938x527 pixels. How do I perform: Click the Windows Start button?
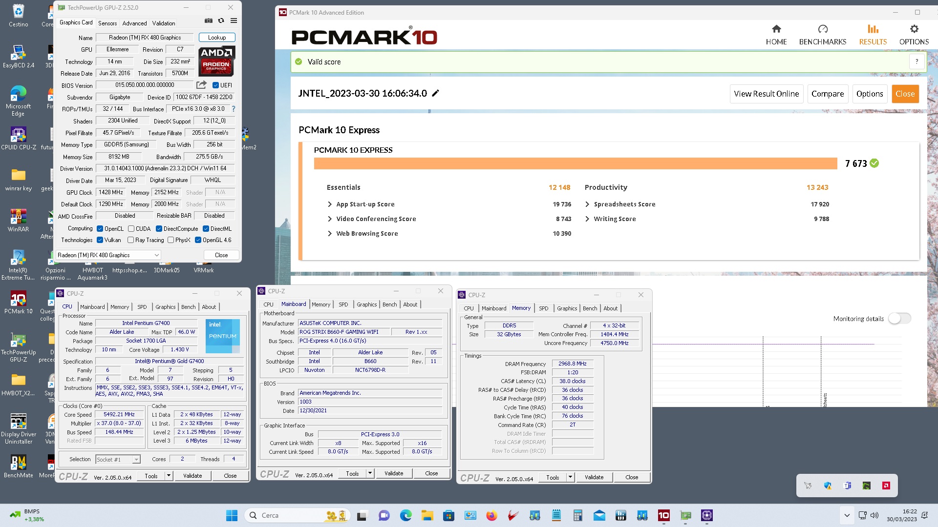[x=232, y=515]
